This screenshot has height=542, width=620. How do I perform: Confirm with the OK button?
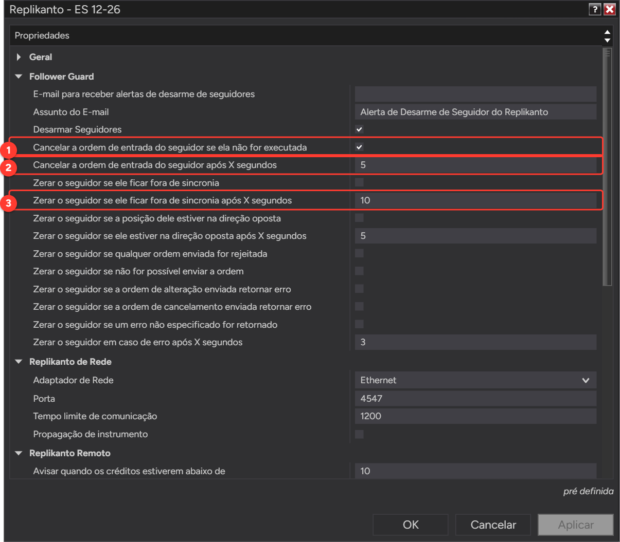(411, 525)
